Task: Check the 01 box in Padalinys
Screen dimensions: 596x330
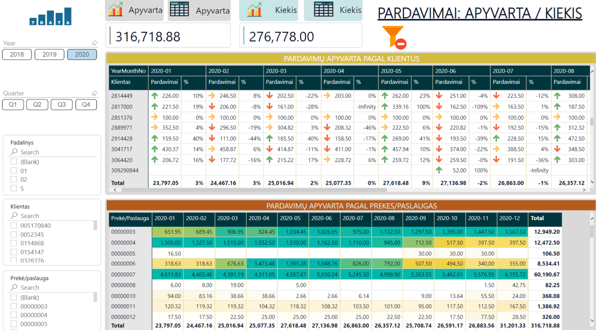Action: [x=14, y=171]
